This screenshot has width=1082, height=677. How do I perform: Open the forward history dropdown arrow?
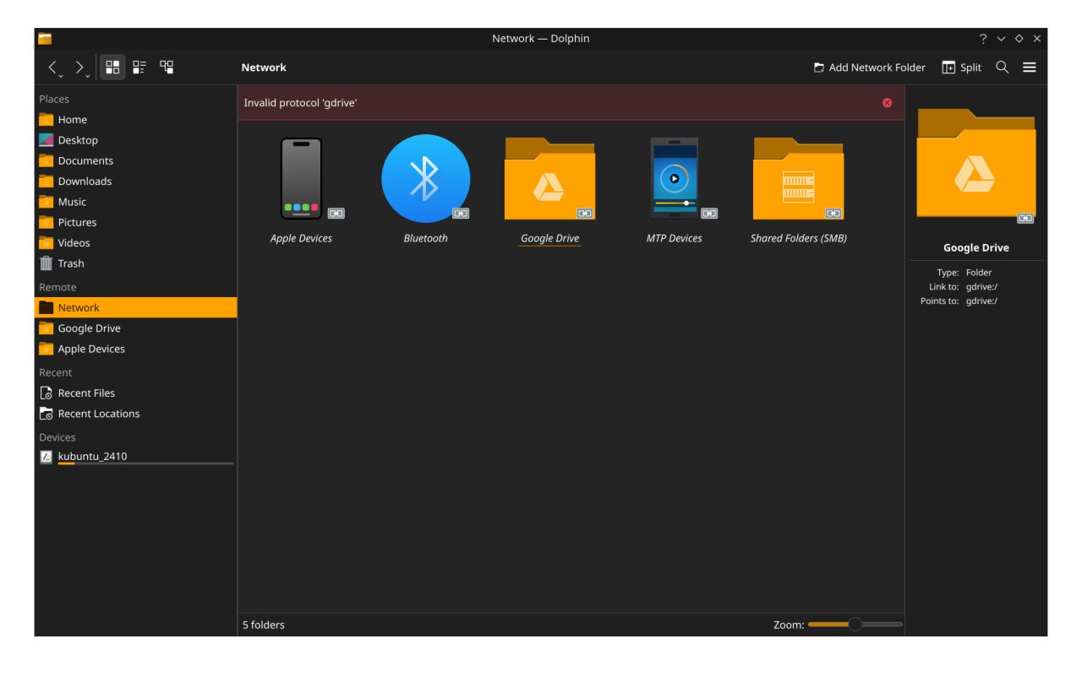[x=88, y=75]
